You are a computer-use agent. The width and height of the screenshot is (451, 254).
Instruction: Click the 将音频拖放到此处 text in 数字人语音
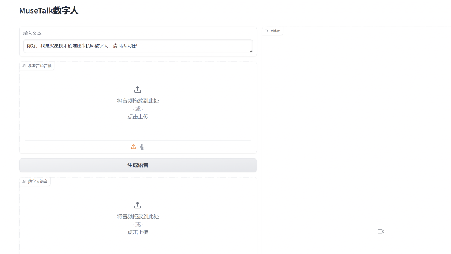(x=138, y=216)
